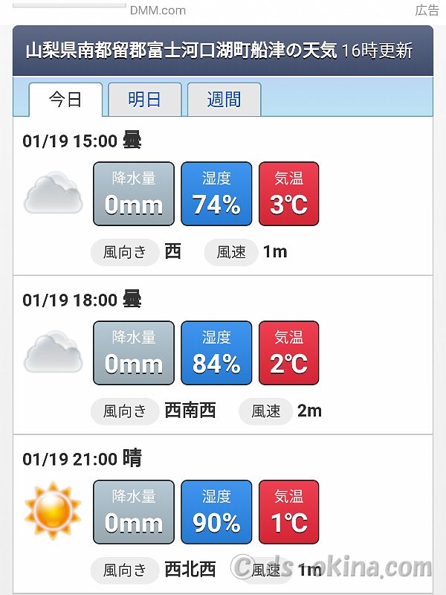
Task: Click the sunny icon for 21:00
Action: tap(53, 511)
